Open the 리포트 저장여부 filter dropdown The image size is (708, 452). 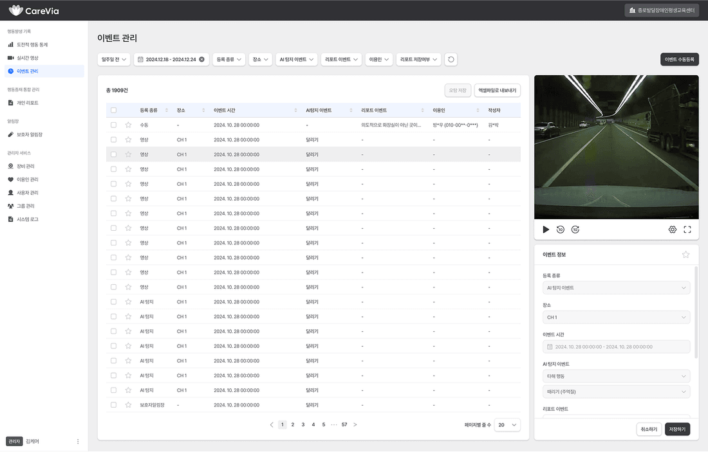418,60
